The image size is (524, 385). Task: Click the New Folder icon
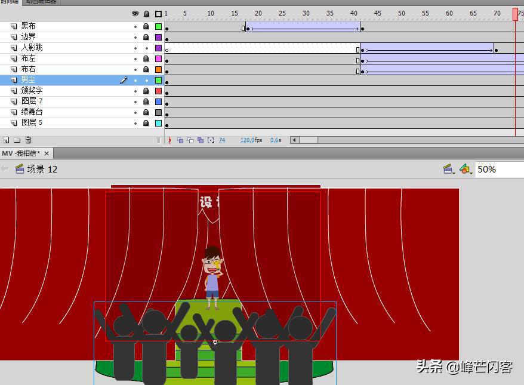pyautogui.click(x=17, y=140)
